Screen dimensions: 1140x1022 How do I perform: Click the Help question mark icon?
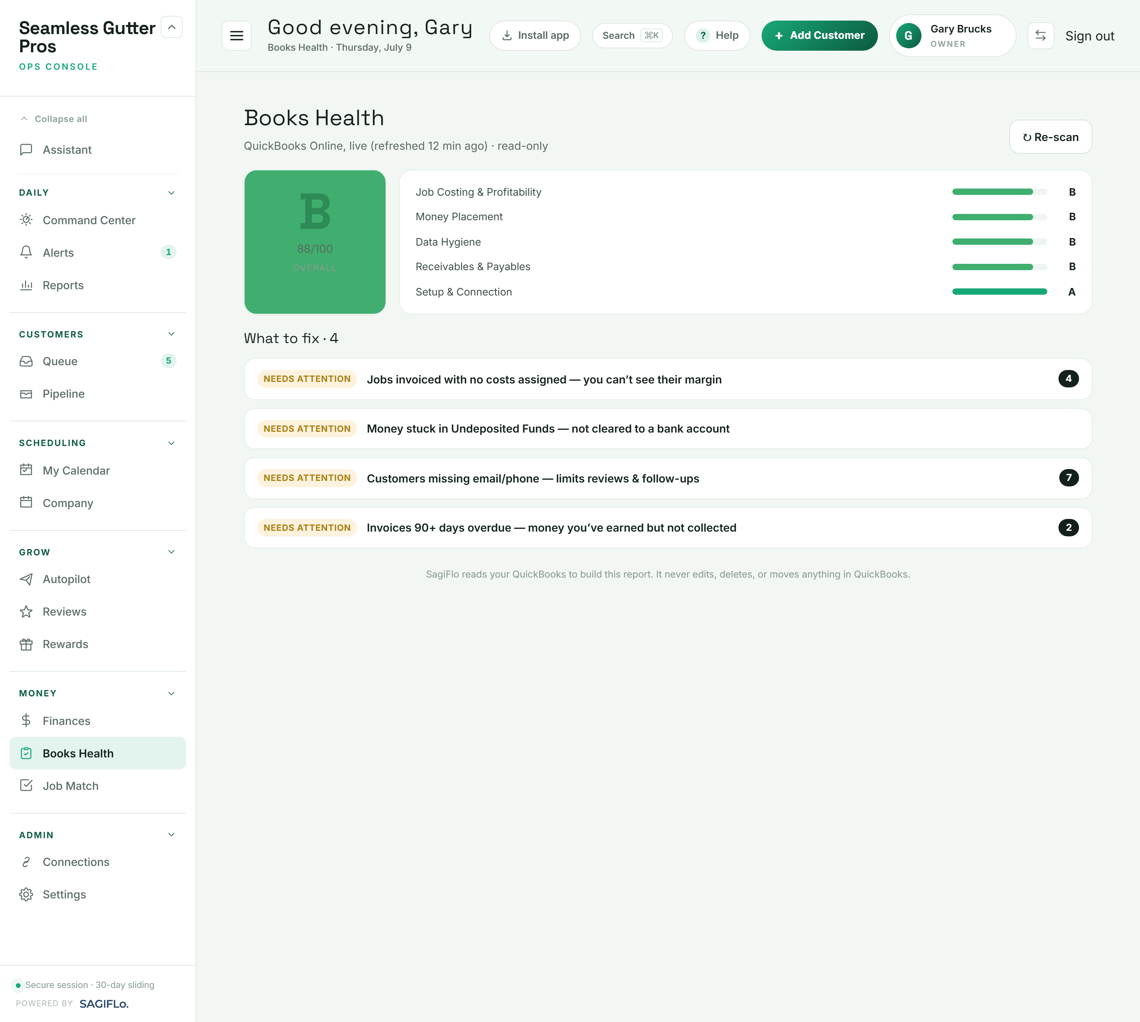pos(702,35)
